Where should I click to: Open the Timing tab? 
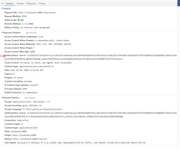tap(42, 3)
